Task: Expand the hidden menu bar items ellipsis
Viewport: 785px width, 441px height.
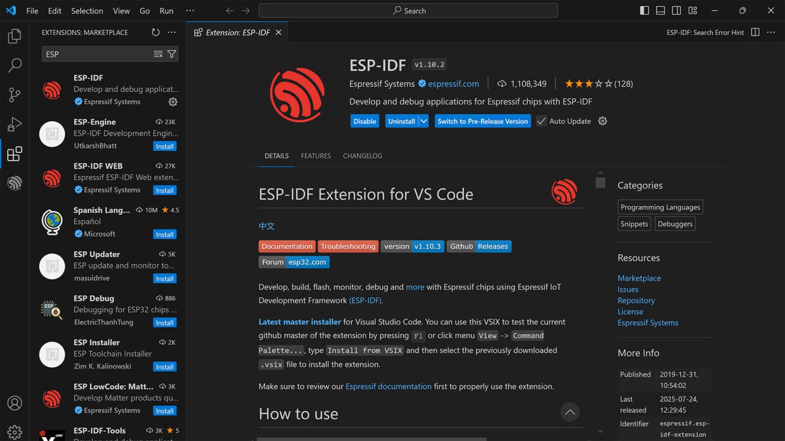Action: tap(190, 11)
